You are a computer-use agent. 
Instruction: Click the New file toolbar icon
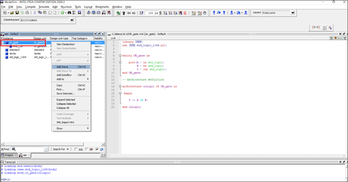5,13
